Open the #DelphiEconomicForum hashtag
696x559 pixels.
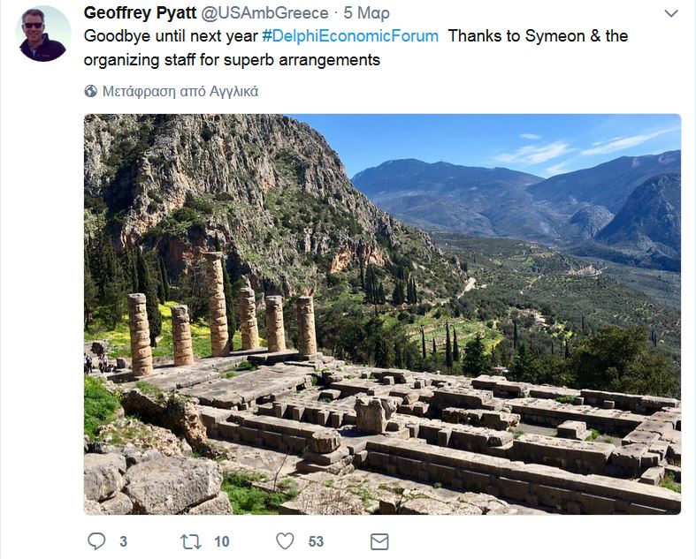[x=350, y=36]
